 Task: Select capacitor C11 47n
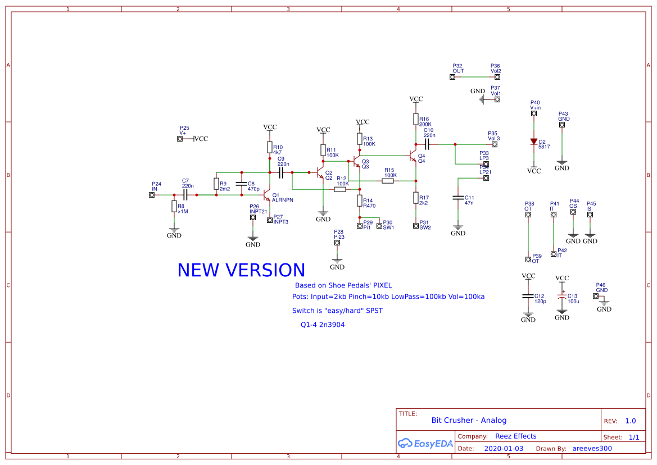458,199
